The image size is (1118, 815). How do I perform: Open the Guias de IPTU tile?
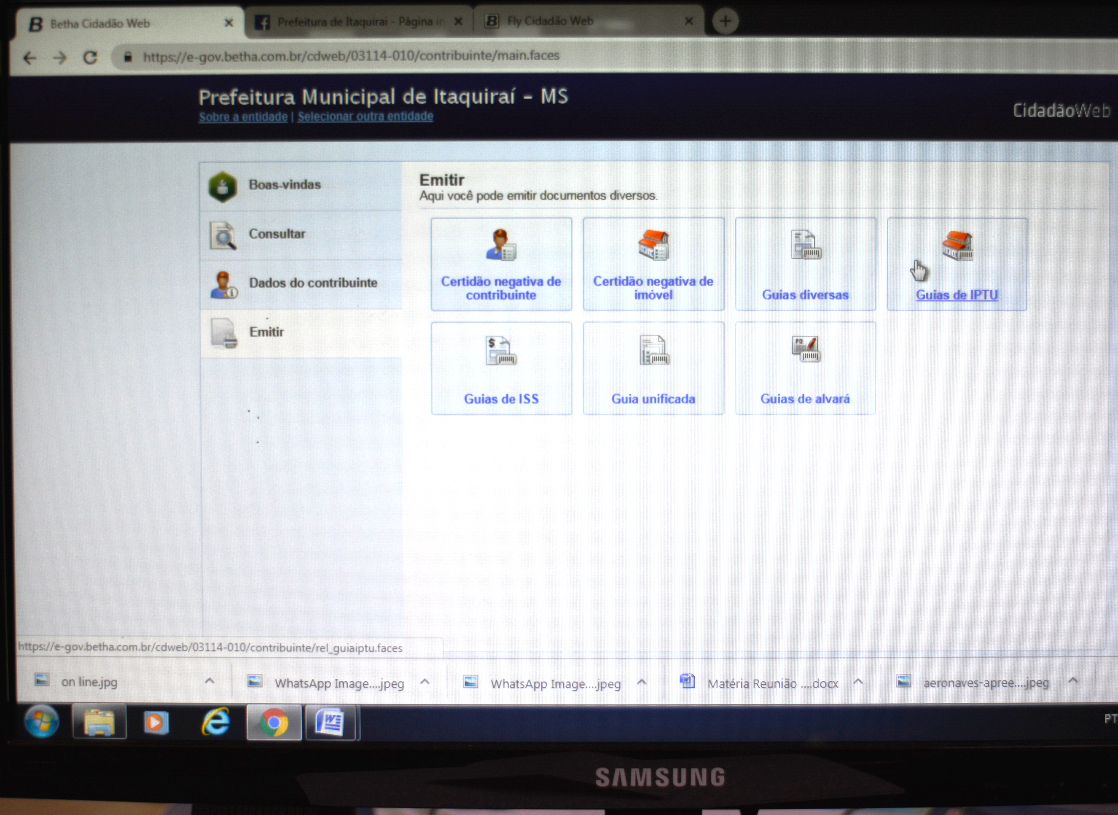(x=957, y=264)
